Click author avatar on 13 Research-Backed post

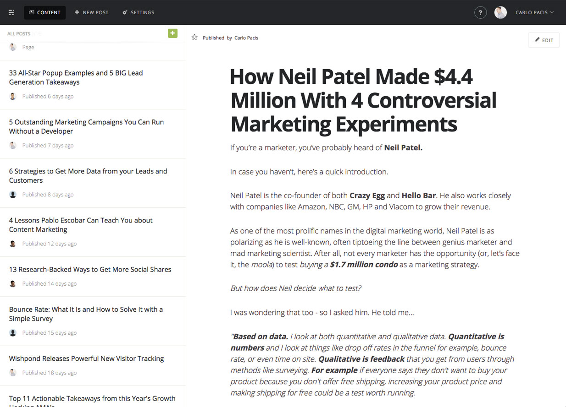pos(13,284)
